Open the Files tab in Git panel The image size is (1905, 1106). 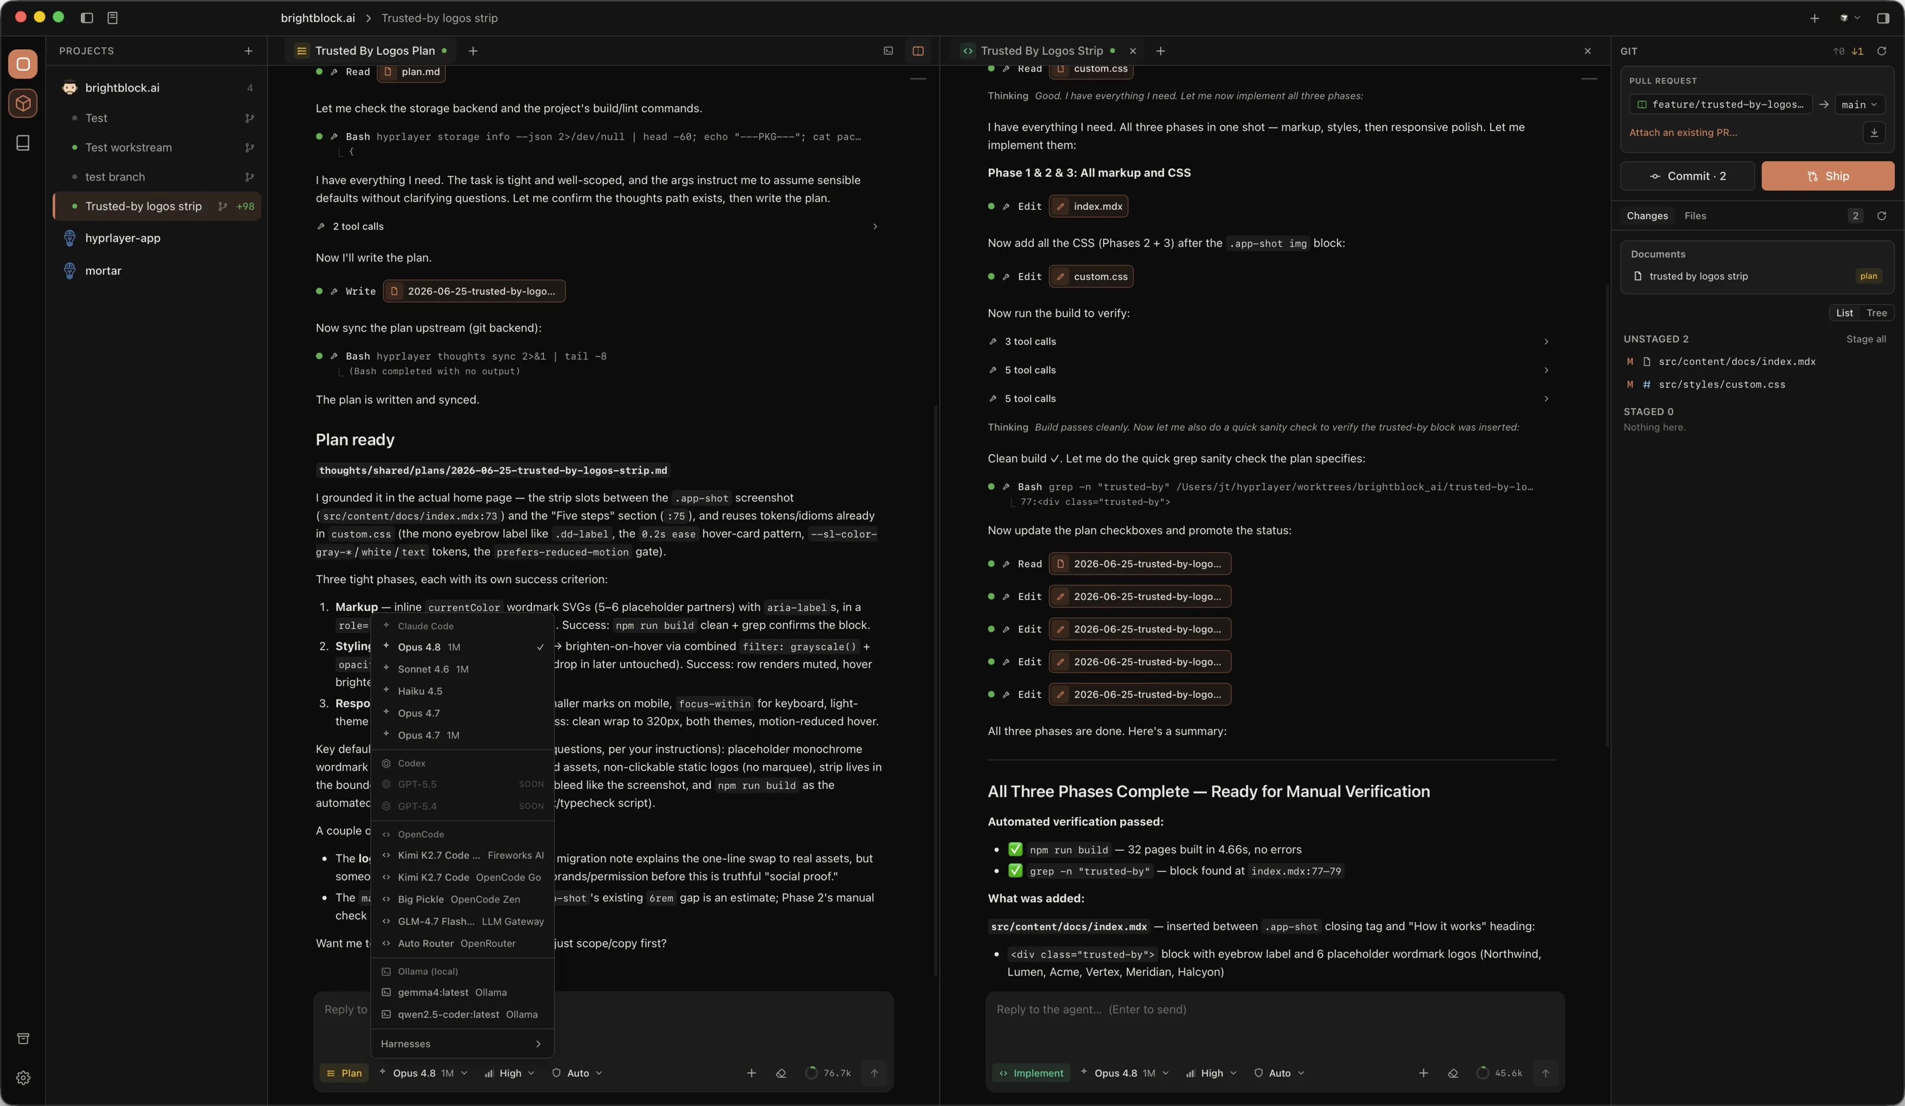click(x=1695, y=215)
